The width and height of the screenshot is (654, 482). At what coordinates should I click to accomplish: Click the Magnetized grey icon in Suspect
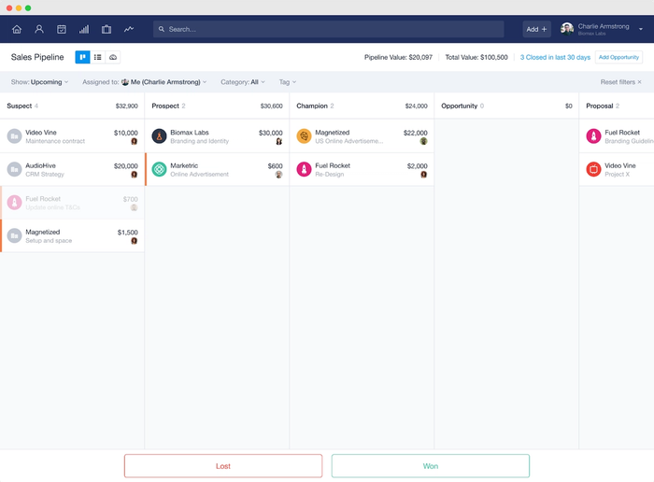tap(14, 235)
